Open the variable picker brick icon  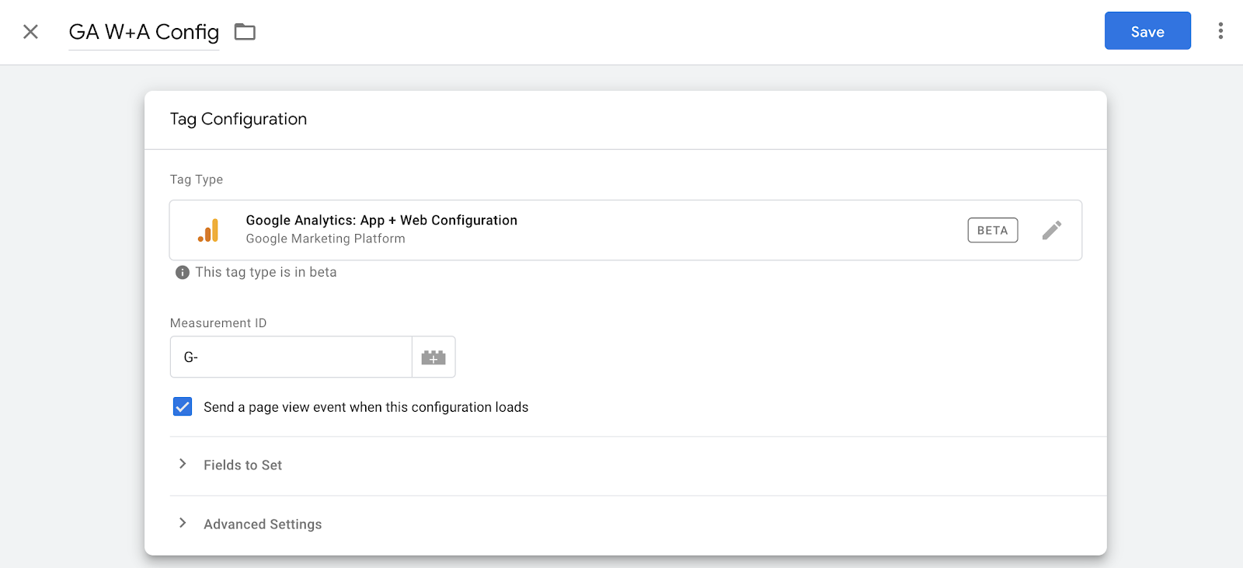point(433,357)
